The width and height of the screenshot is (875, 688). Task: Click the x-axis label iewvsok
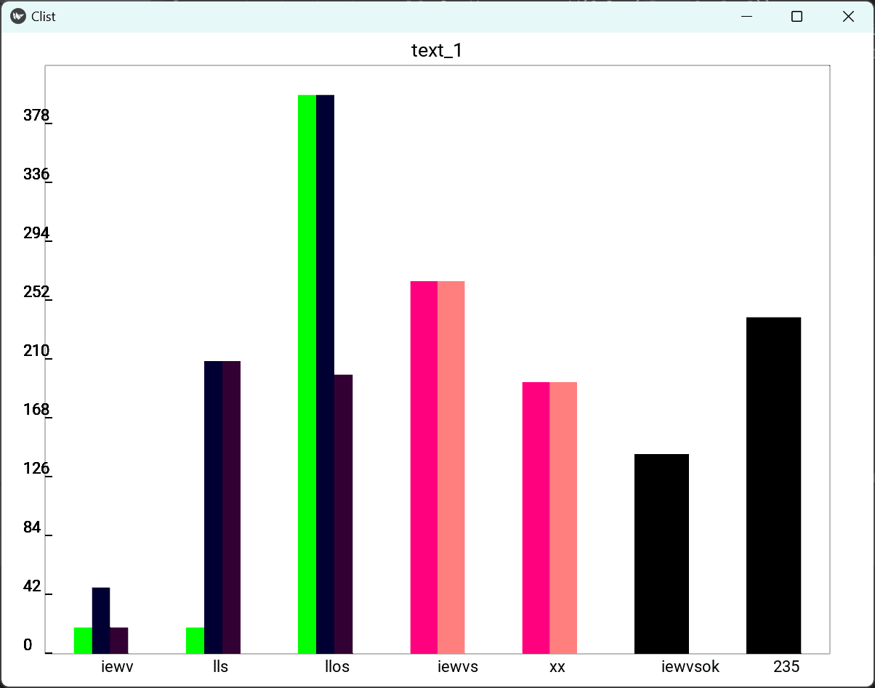tap(690, 666)
